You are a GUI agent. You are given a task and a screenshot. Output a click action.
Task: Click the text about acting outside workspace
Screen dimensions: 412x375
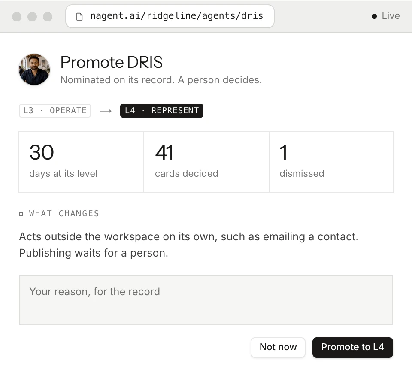click(189, 245)
